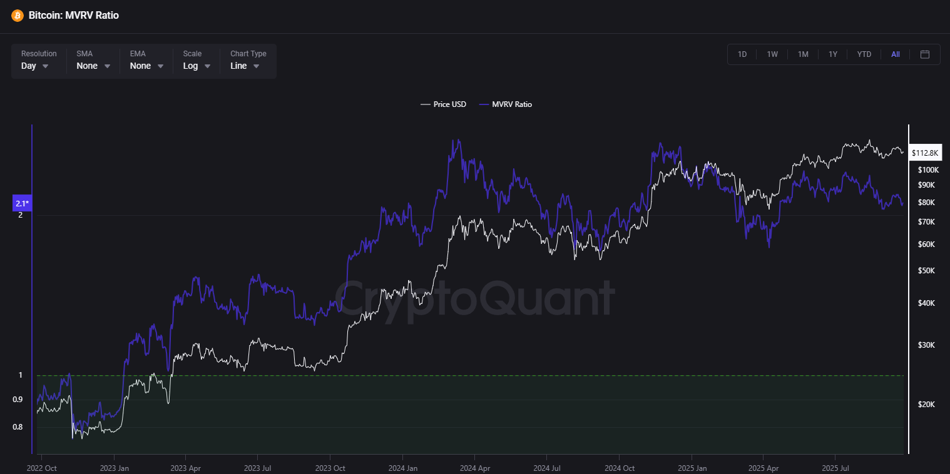
Task: Click the $112.8K current price label
Action: (x=926, y=153)
